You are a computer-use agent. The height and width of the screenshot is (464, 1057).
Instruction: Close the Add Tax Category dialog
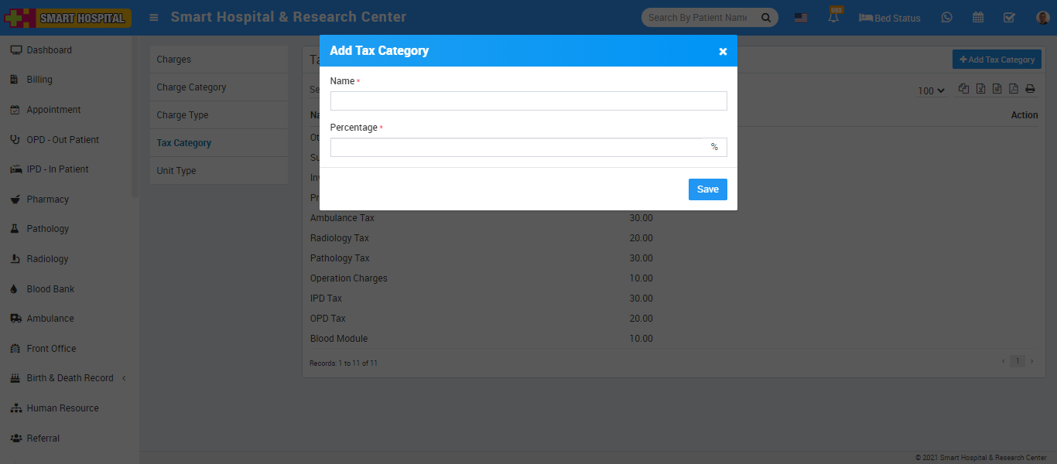coord(723,51)
